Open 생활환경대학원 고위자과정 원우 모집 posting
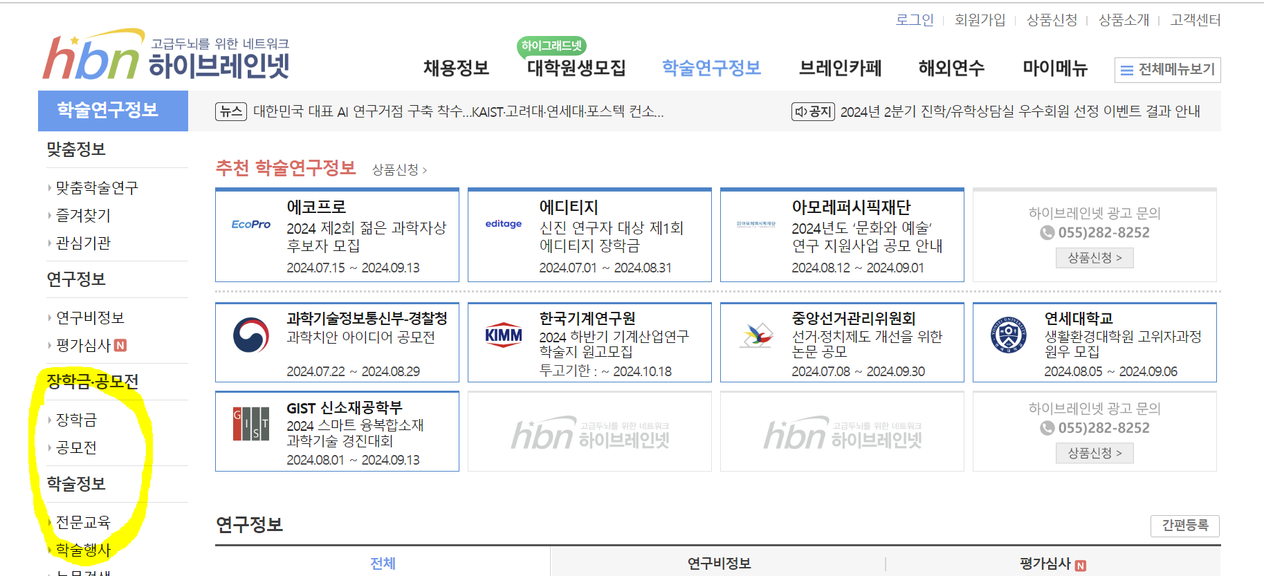Viewport: 1264px width, 576px height. click(1123, 344)
